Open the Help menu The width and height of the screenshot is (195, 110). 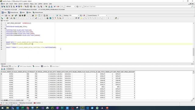pyautogui.click(x=51, y=4)
